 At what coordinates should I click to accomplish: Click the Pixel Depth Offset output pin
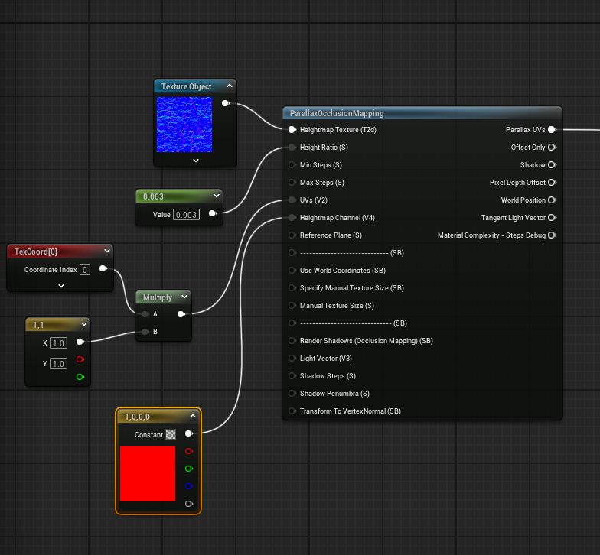coord(552,183)
